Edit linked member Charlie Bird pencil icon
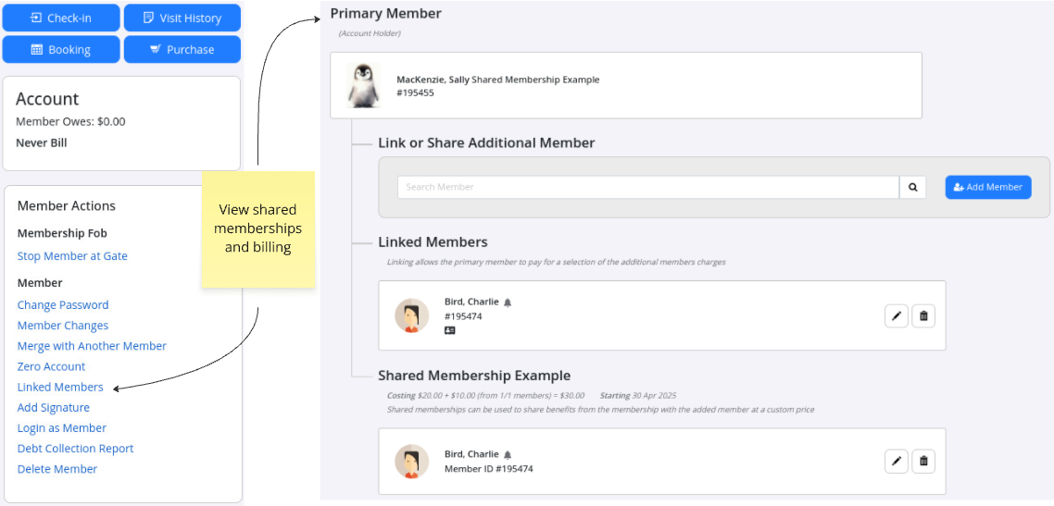 896,316
